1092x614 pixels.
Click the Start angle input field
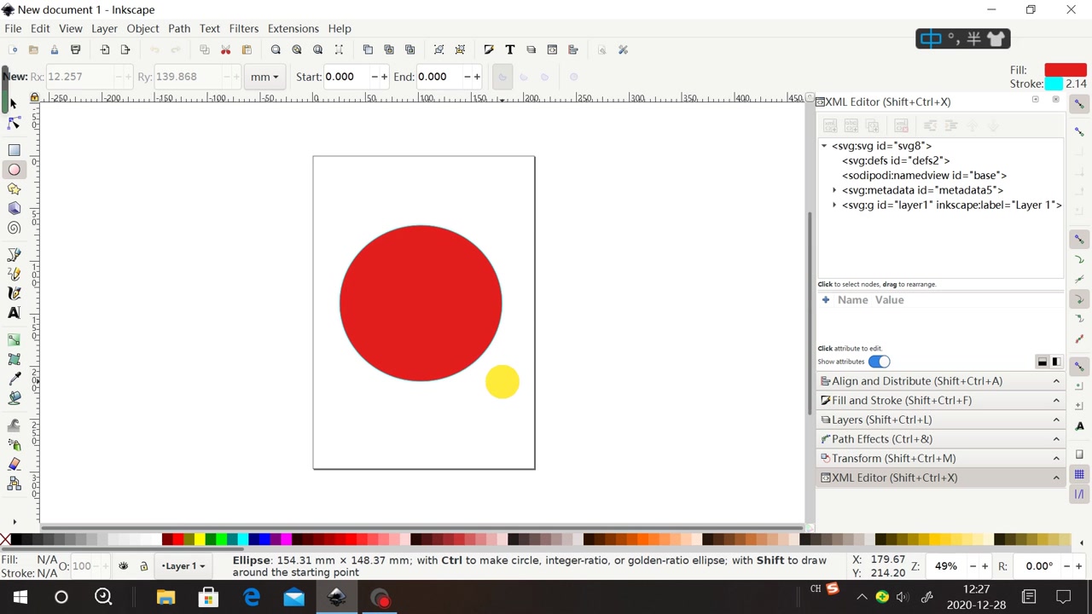point(346,78)
